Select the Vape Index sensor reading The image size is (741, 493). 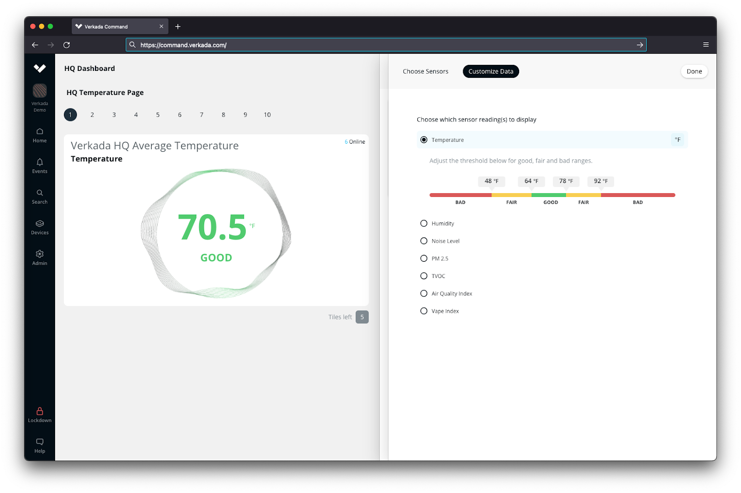[423, 310]
